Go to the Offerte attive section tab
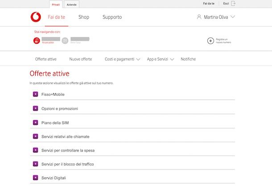This screenshot has width=272, height=188. tap(46, 59)
